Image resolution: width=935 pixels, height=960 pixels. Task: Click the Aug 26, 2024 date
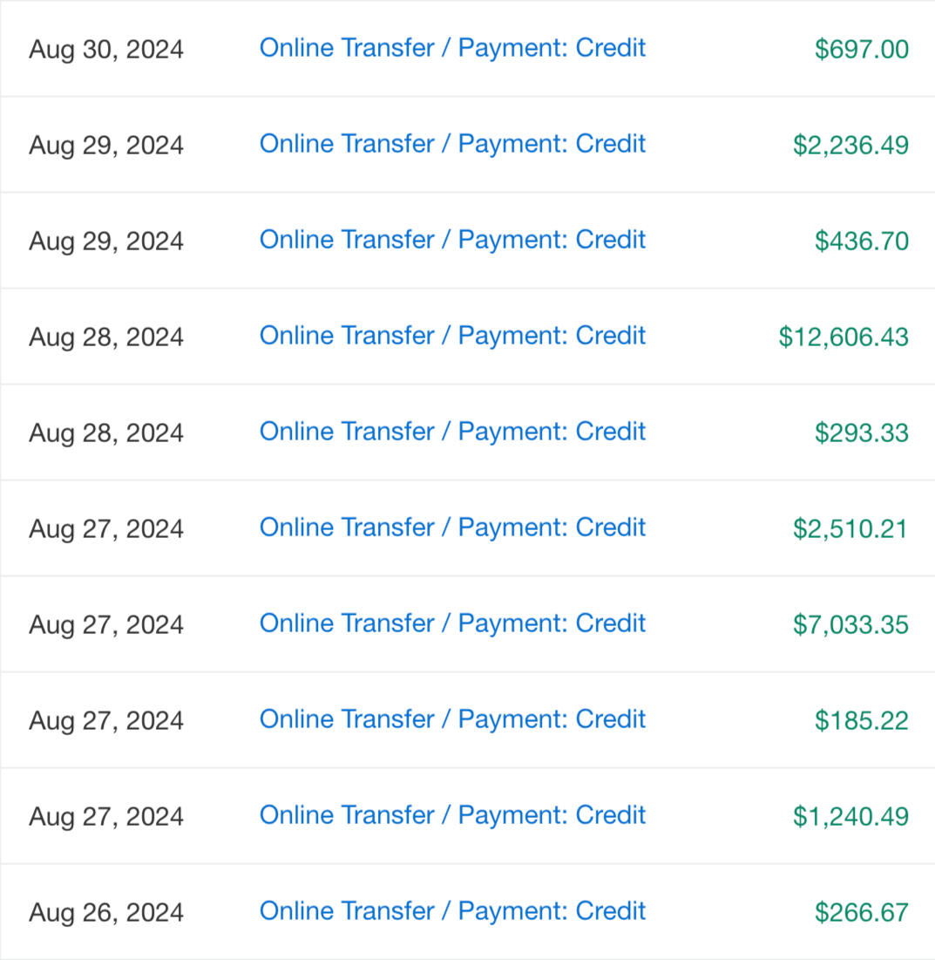click(106, 912)
